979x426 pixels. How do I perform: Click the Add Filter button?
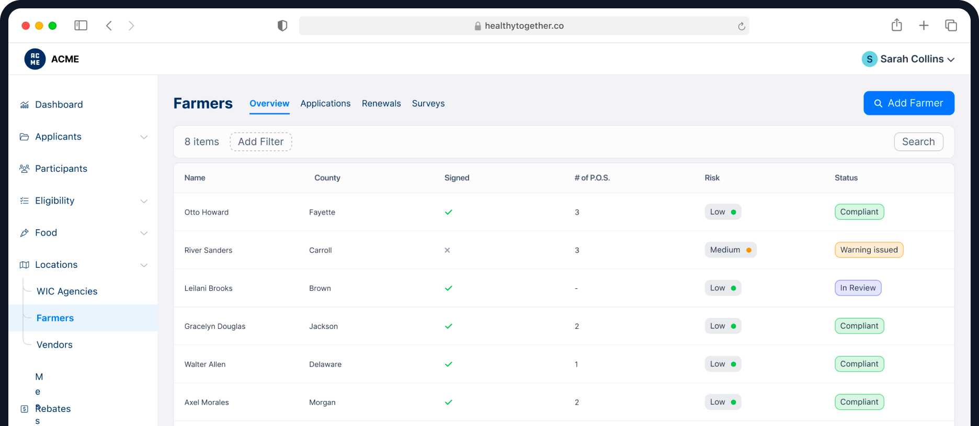tap(260, 141)
